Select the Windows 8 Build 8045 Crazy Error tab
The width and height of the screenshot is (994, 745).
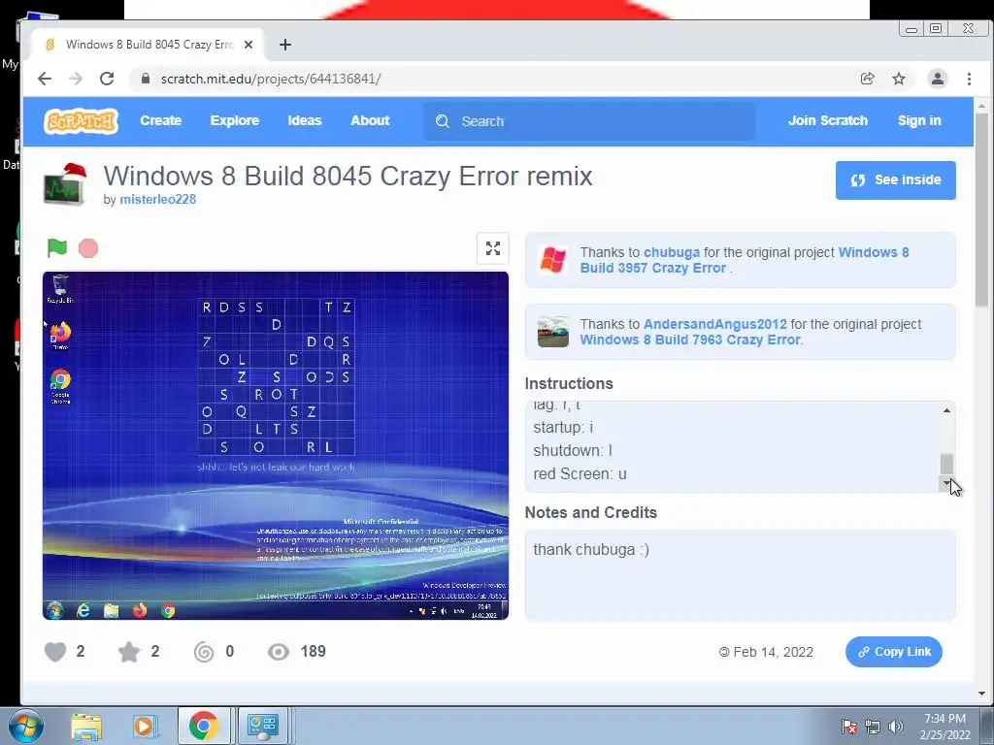[148, 45]
